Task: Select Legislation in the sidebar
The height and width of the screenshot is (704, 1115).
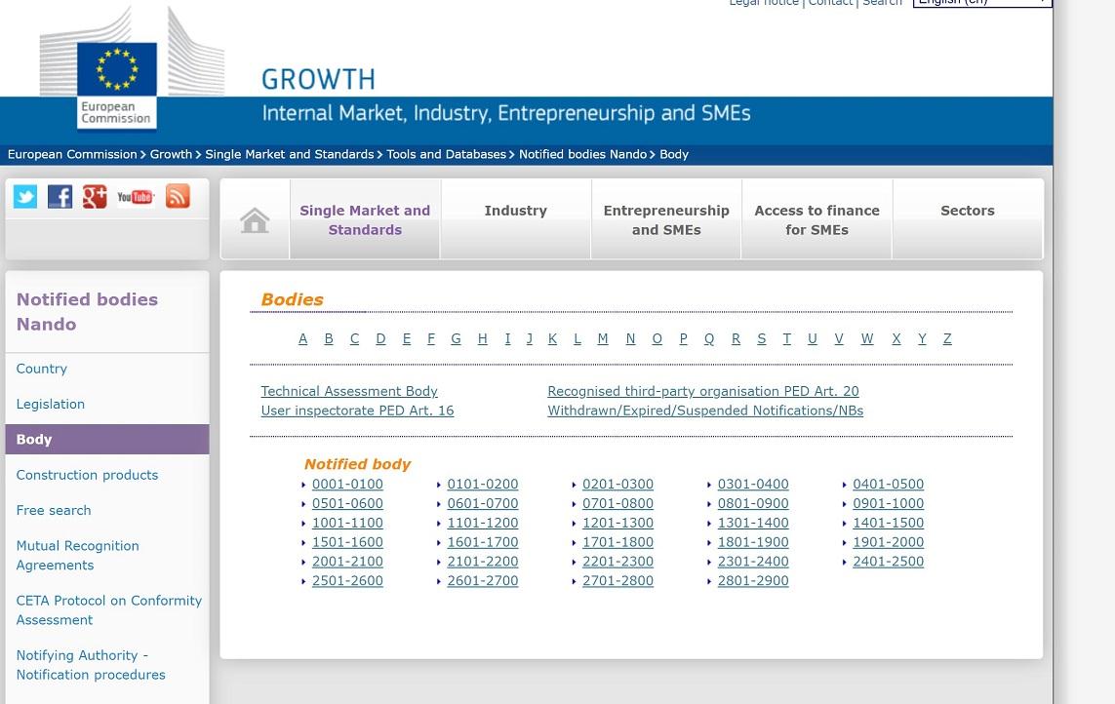Action: click(51, 404)
